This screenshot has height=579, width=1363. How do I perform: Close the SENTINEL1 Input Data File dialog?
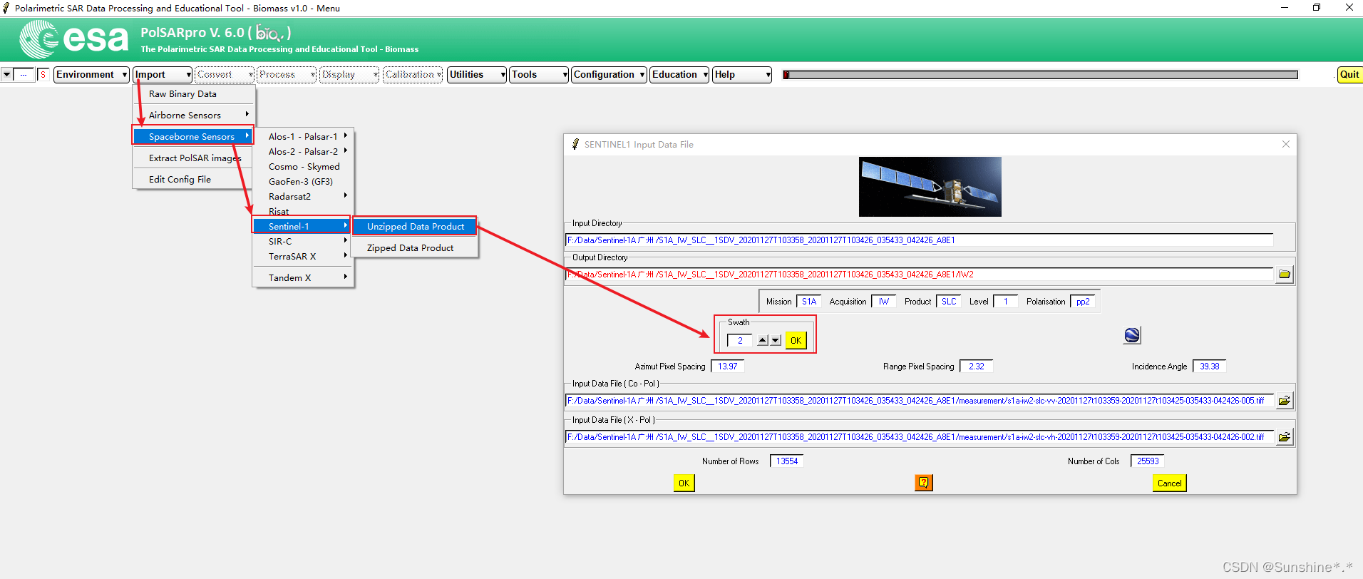[1286, 144]
